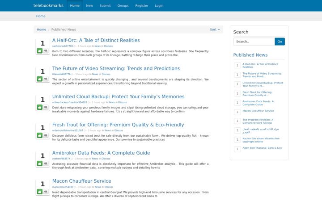This screenshot has height=201, width=322.
Task: Open the Published News sidebar heading
Action: click(250, 55)
